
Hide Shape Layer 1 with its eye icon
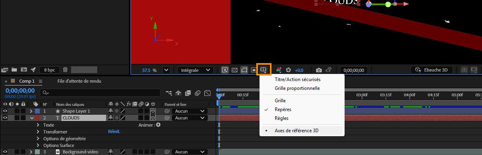5,111
